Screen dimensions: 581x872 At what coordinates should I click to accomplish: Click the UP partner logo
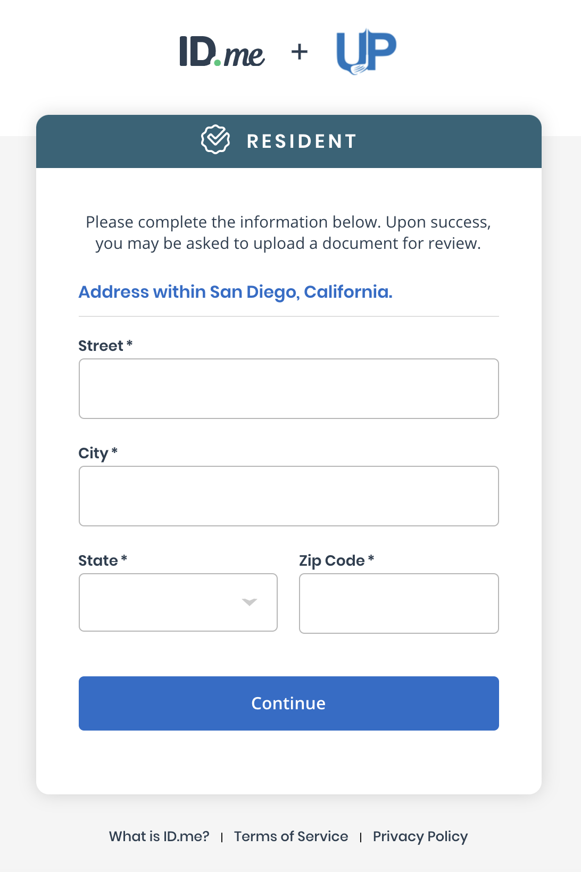[x=367, y=52]
